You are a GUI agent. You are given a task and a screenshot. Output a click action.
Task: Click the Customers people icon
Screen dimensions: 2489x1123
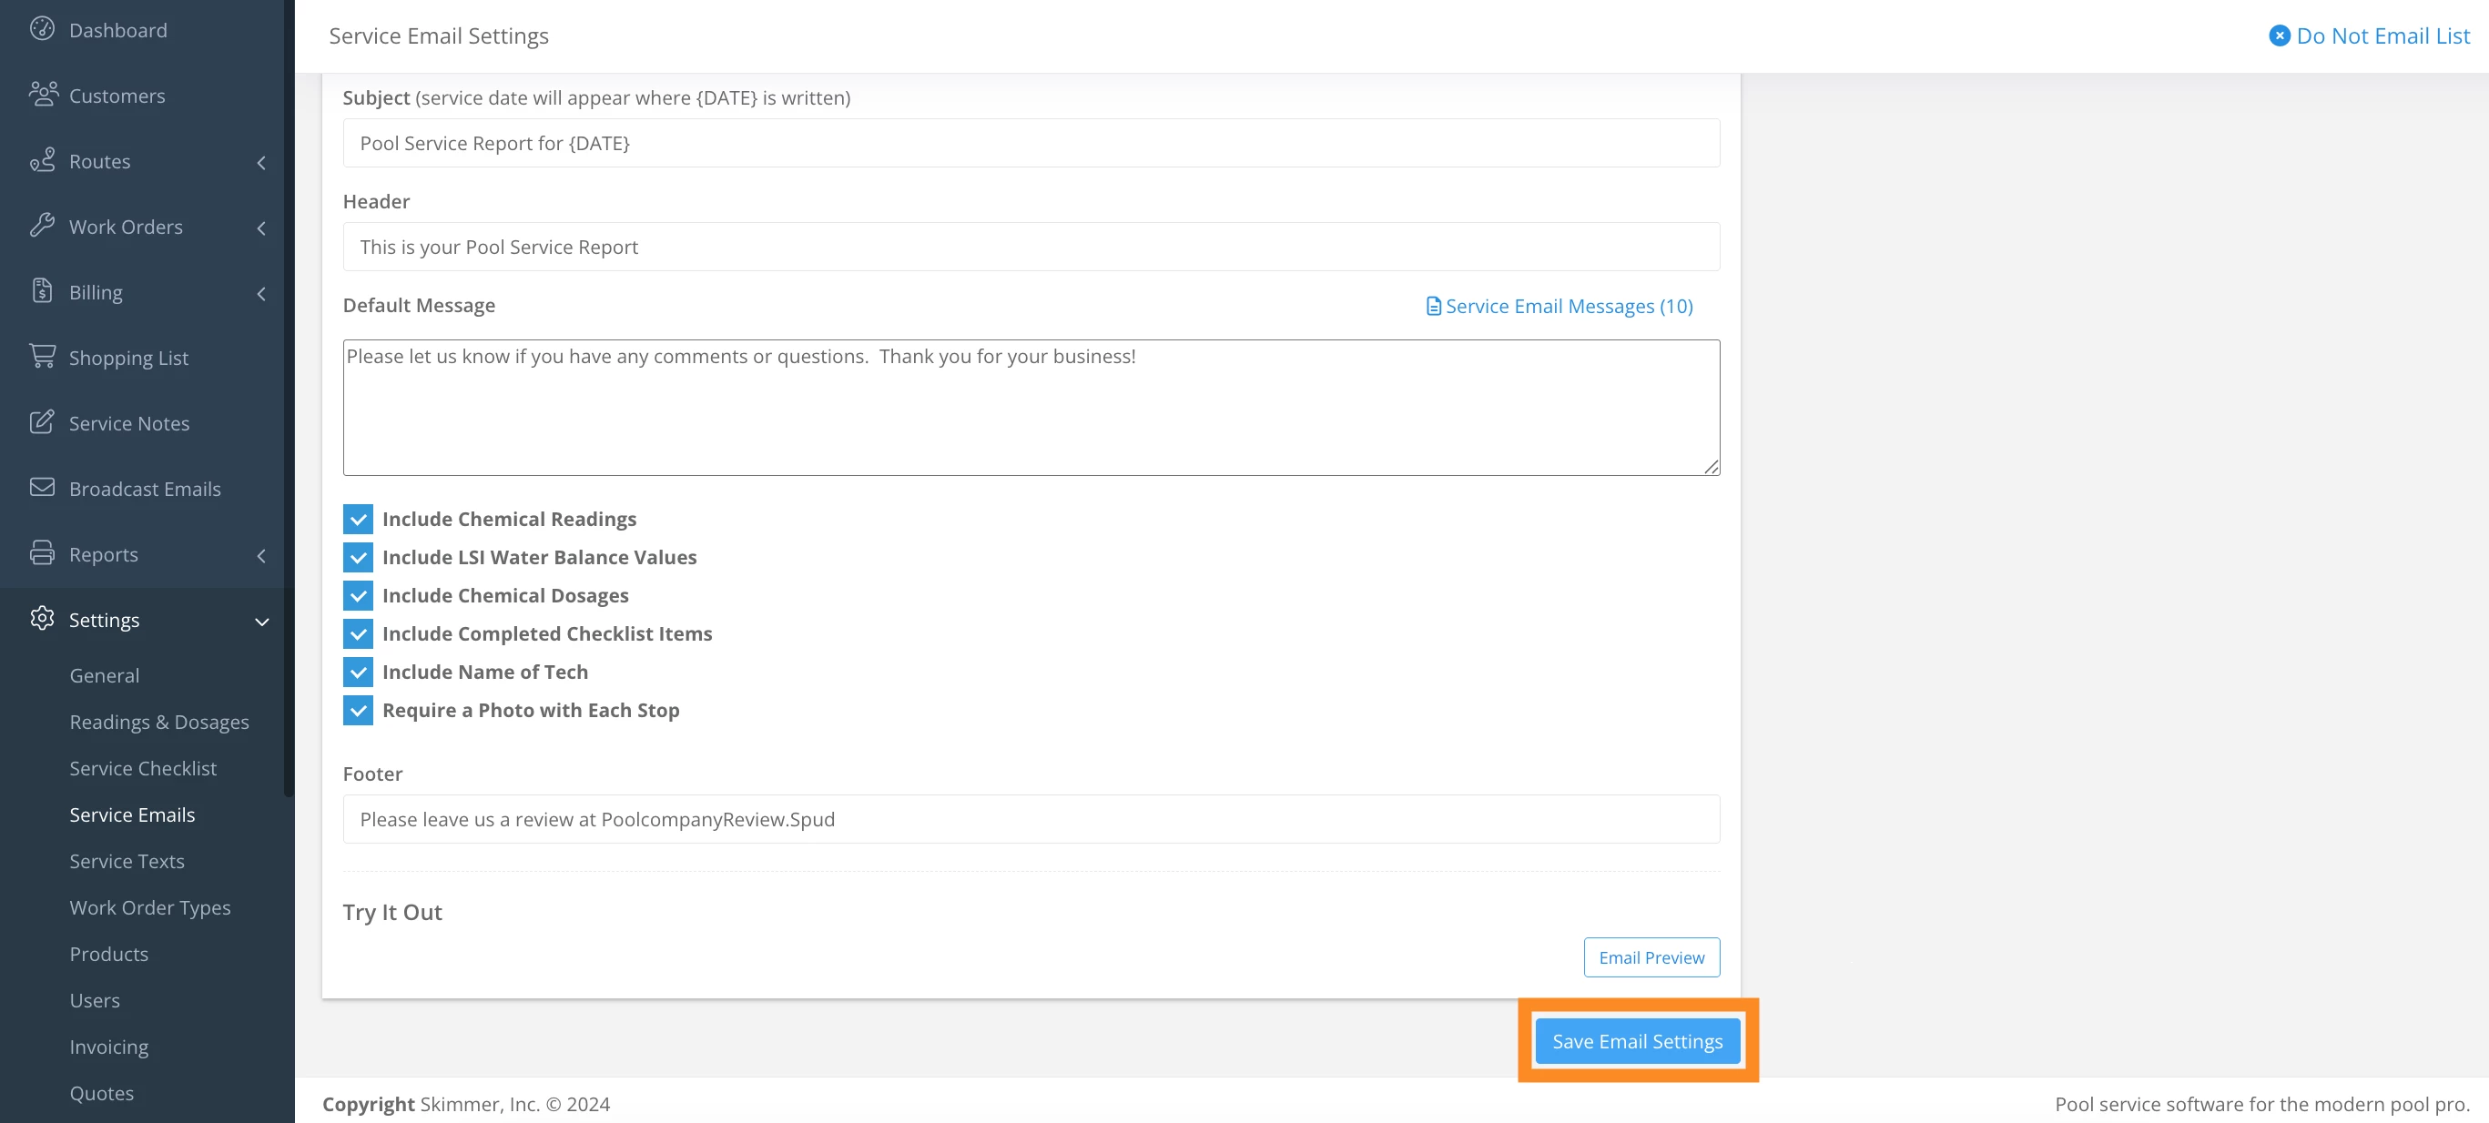click(43, 94)
